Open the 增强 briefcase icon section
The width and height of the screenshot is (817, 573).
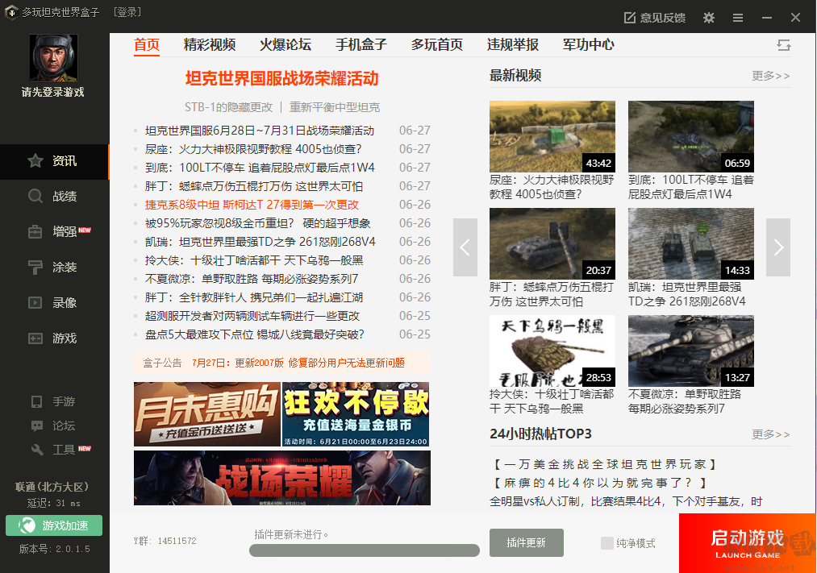(54, 232)
